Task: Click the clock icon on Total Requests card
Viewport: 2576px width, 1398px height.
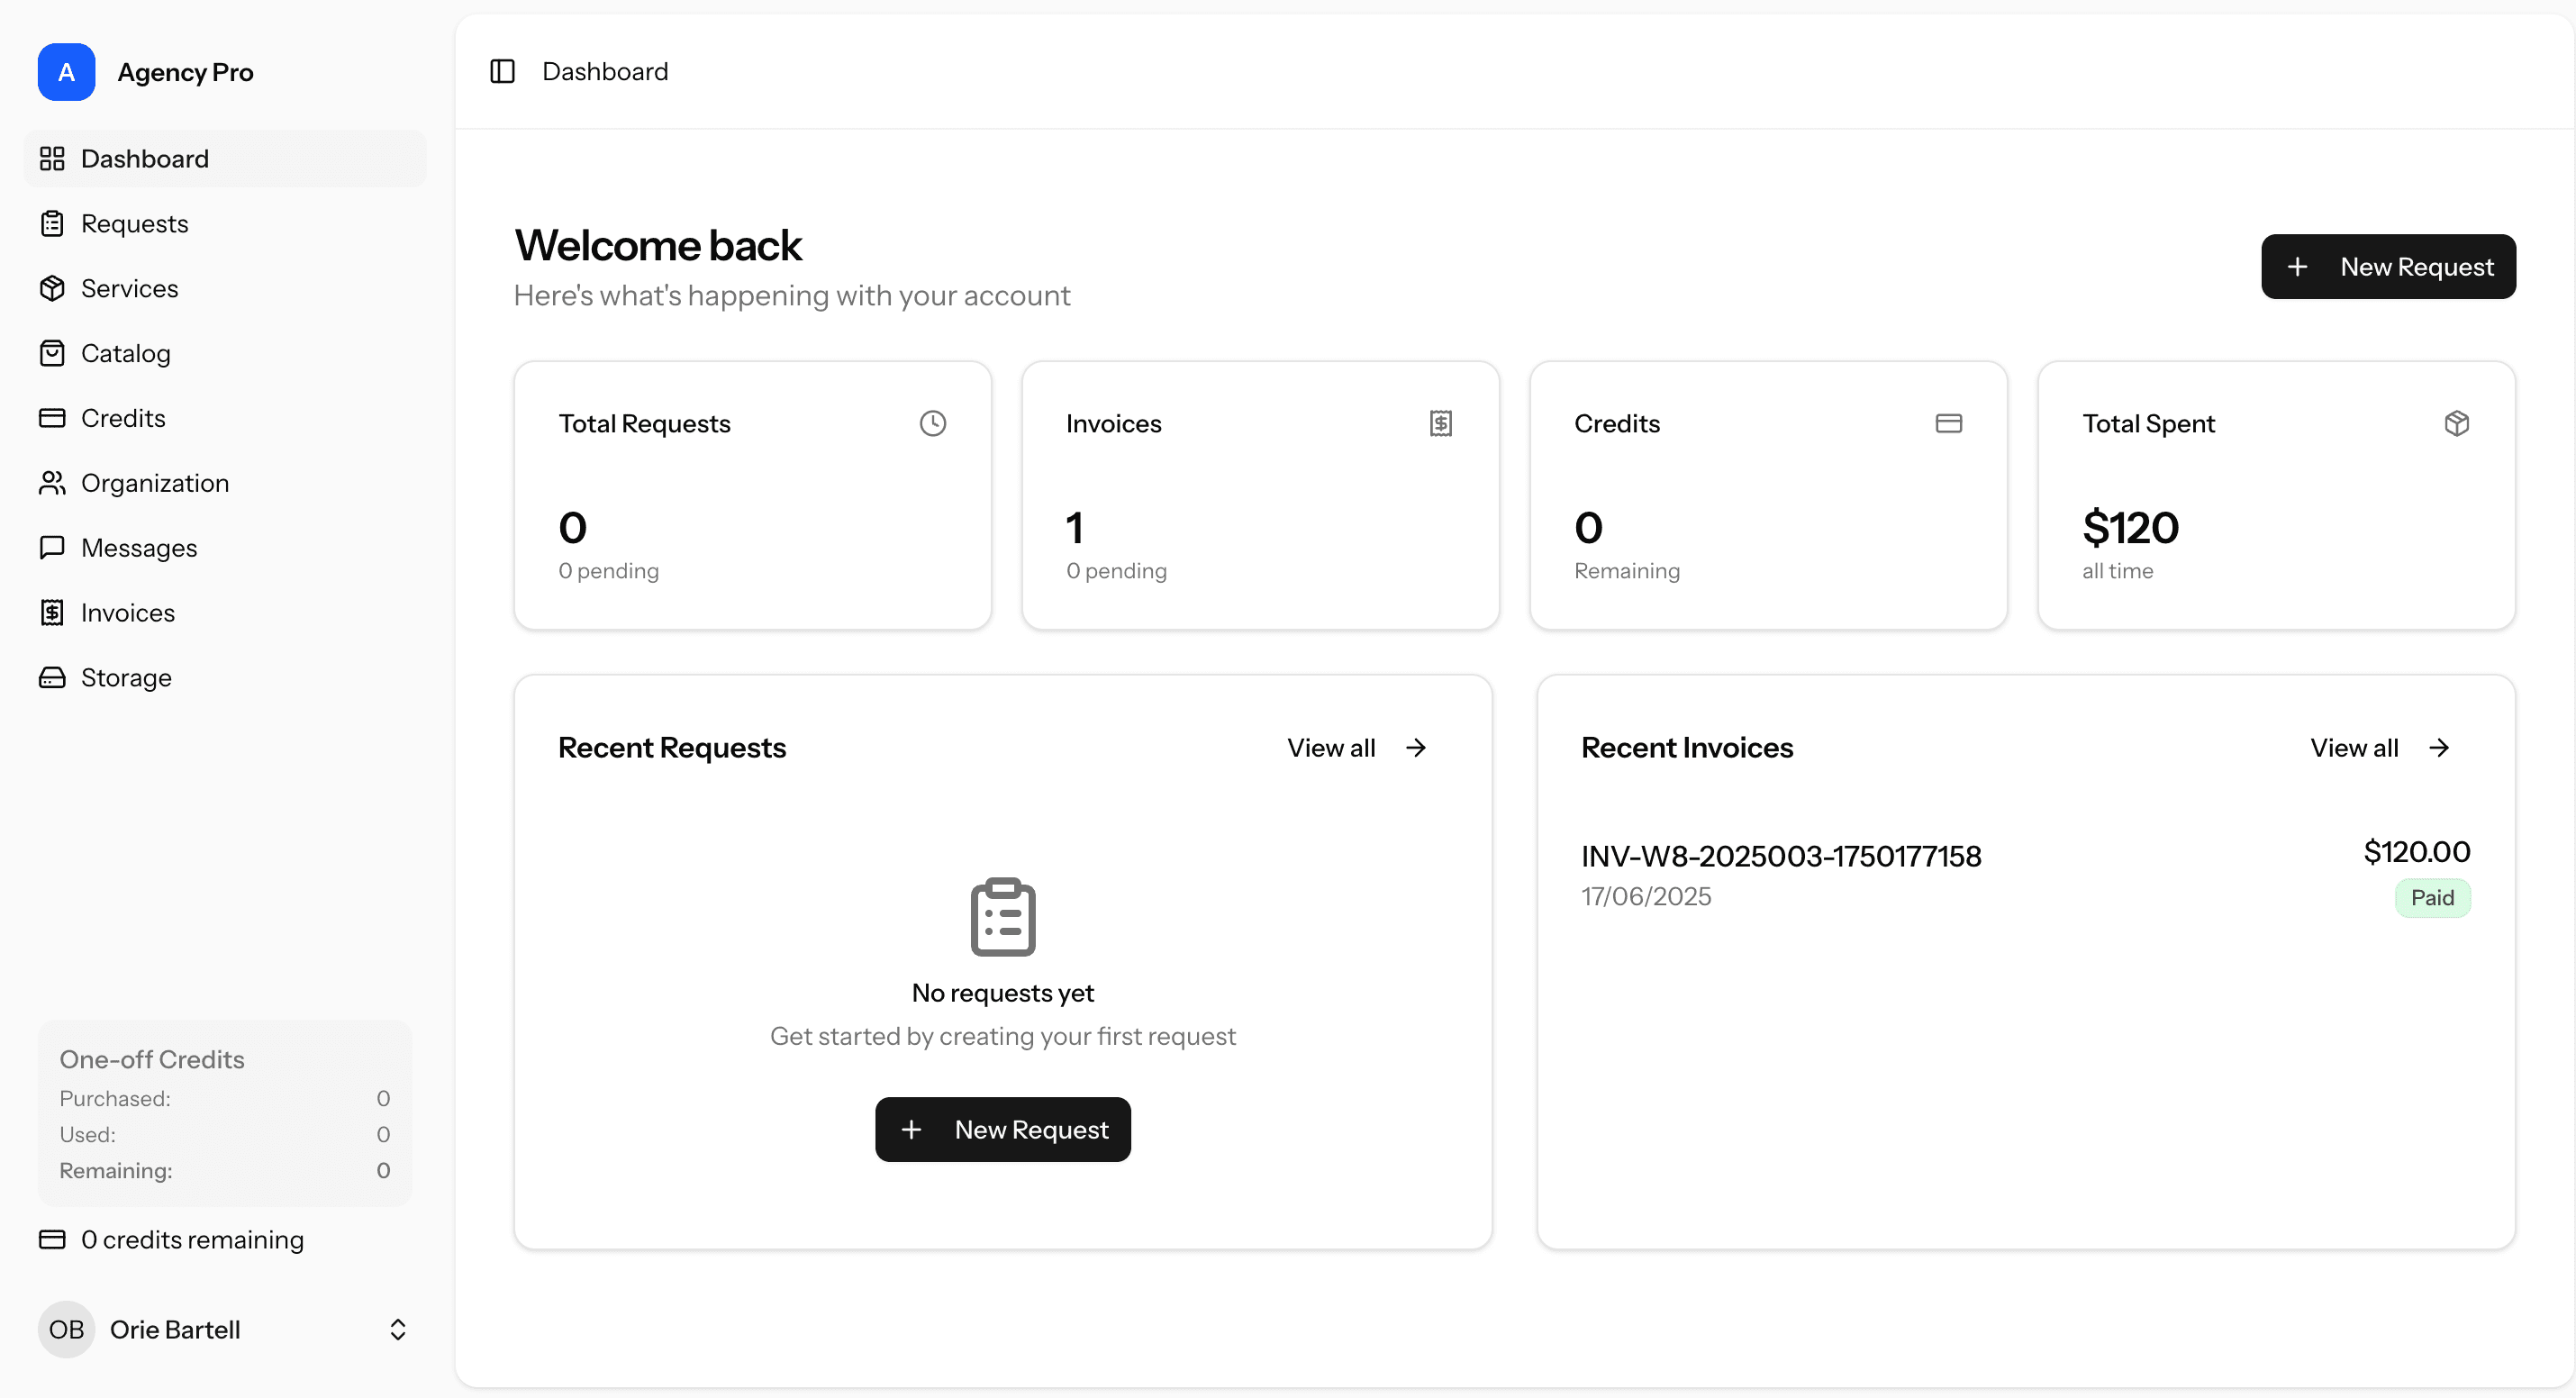Action: [933, 423]
